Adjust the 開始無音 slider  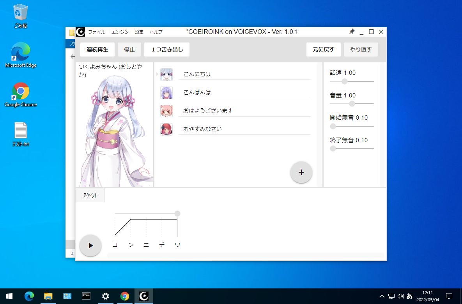tap(333, 126)
